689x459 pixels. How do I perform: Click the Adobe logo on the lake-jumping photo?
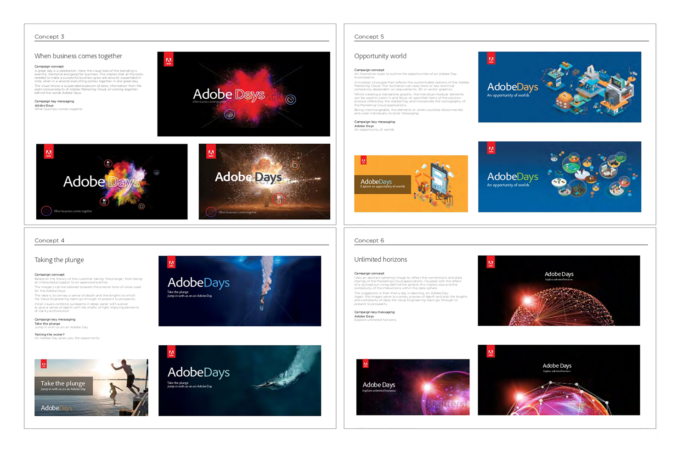tap(44, 364)
